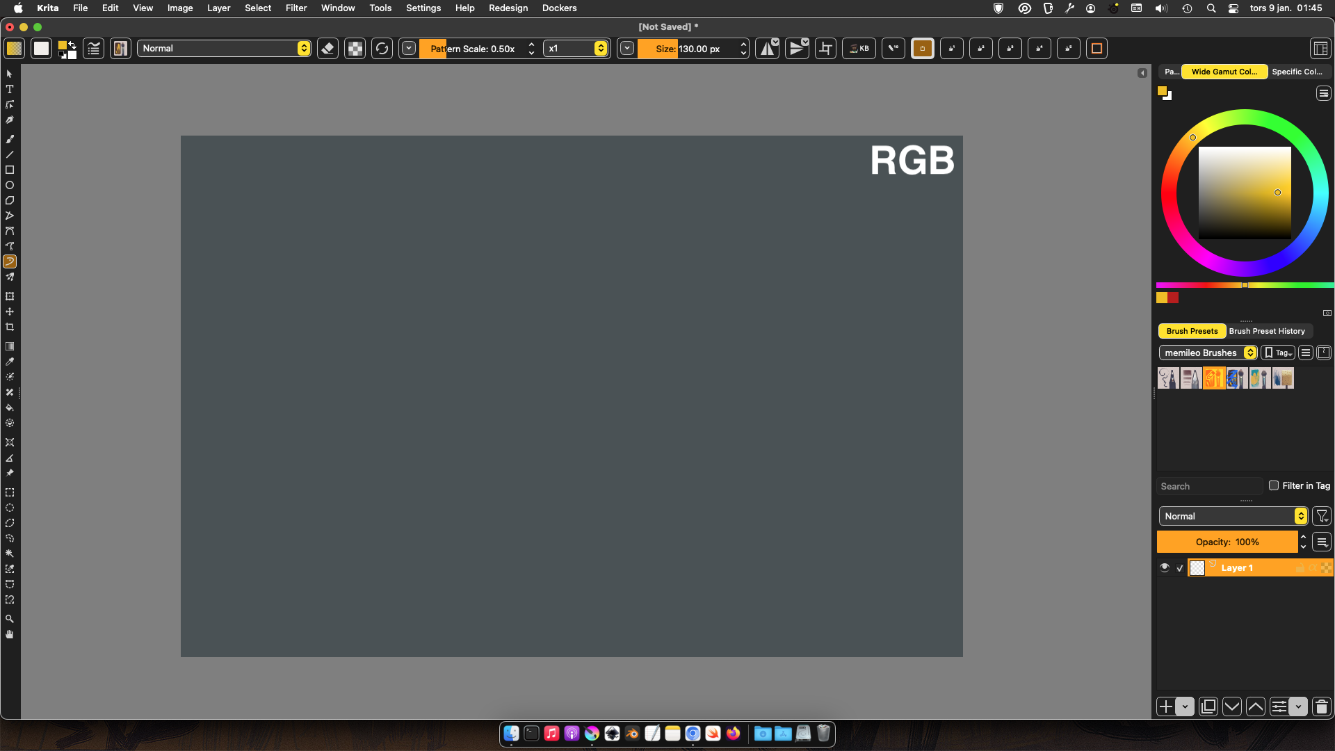Switch to Brush Preset History tab
Image resolution: width=1335 pixels, height=751 pixels.
point(1266,331)
